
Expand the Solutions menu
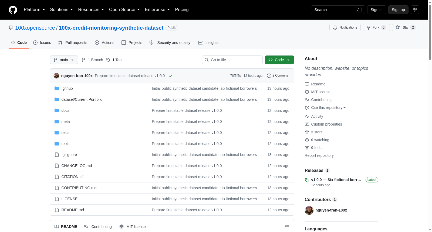[61, 10]
